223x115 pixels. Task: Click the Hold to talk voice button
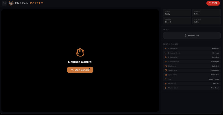pos(191,36)
